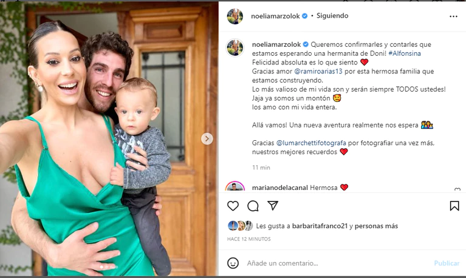This screenshot has width=466, height=278.
Task: Toggle the Siguiendo follow status
Action: (x=332, y=16)
